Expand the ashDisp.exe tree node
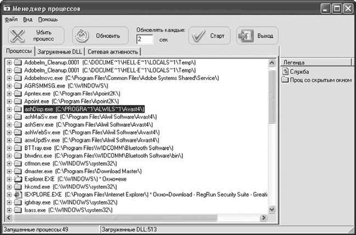 pyautogui.click(x=9, y=109)
